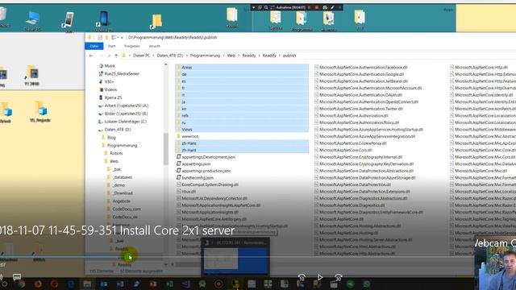Viewport: 516px width, 290px height.
Task: Play the video with the play button
Action: pyautogui.click(x=319, y=277)
